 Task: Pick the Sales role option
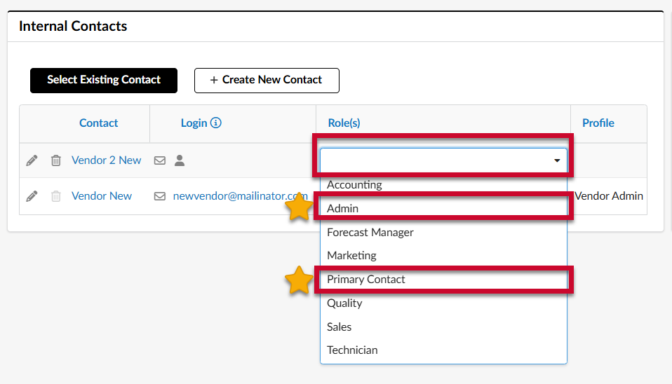coord(443,327)
